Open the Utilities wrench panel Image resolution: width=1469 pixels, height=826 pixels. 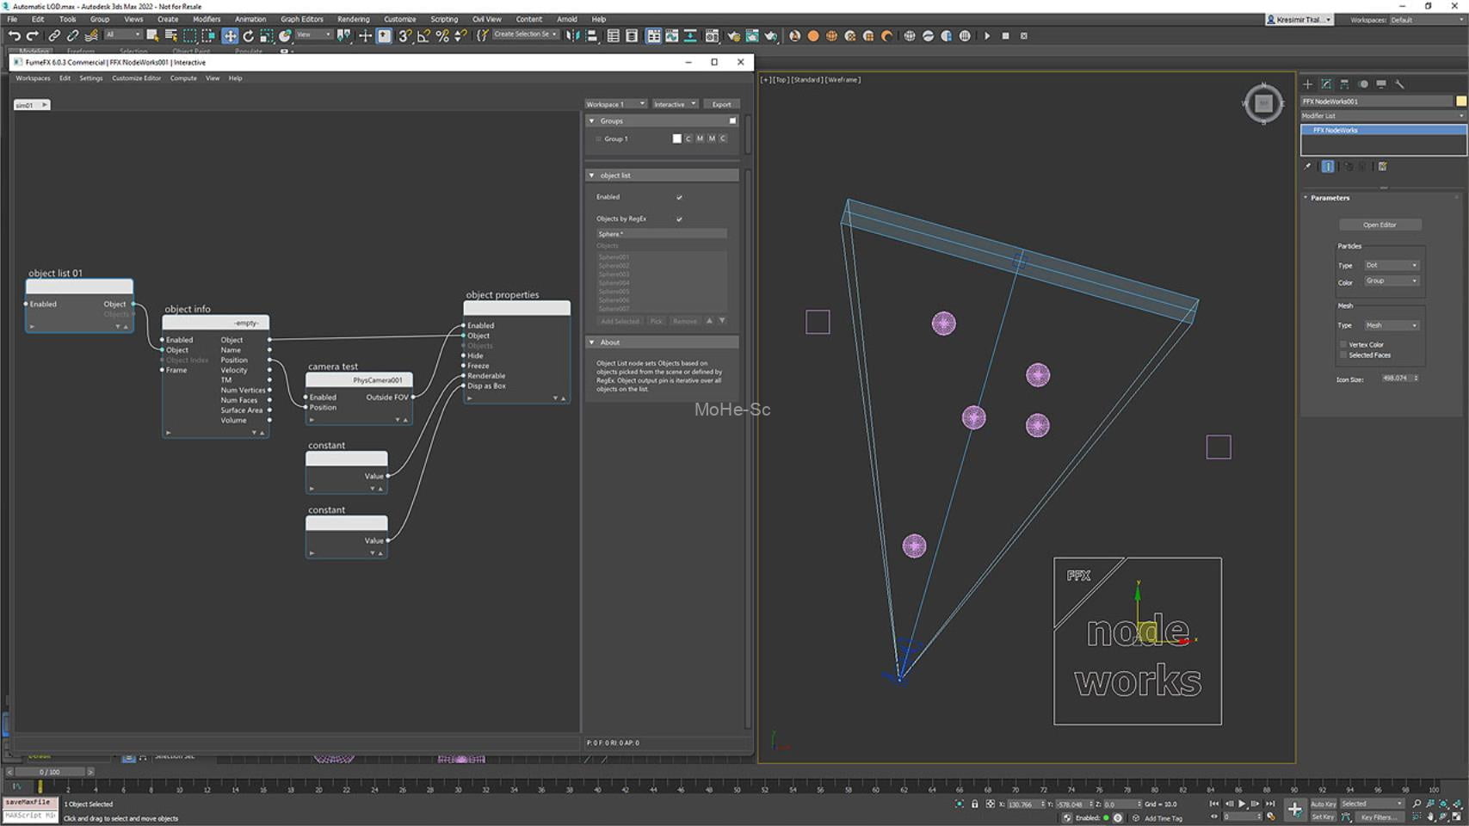click(x=1399, y=84)
